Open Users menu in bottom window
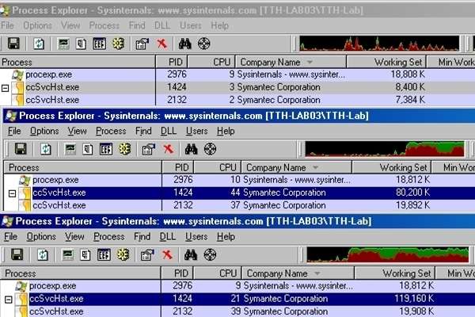475x317 pixels. click(196, 237)
